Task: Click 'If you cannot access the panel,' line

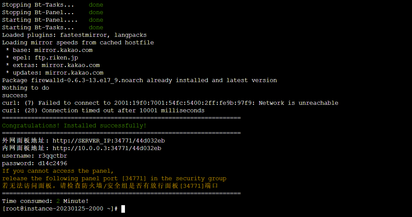Action: point(58,171)
